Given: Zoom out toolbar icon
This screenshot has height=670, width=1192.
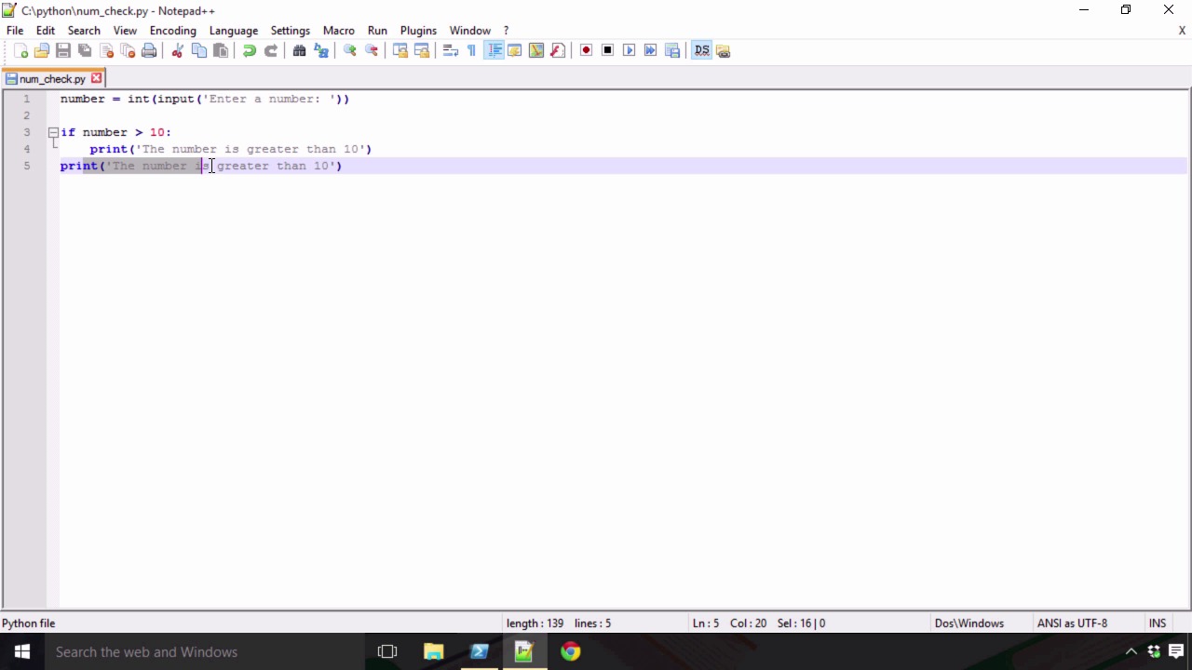Looking at the screenshot, I should coord(372,50).
